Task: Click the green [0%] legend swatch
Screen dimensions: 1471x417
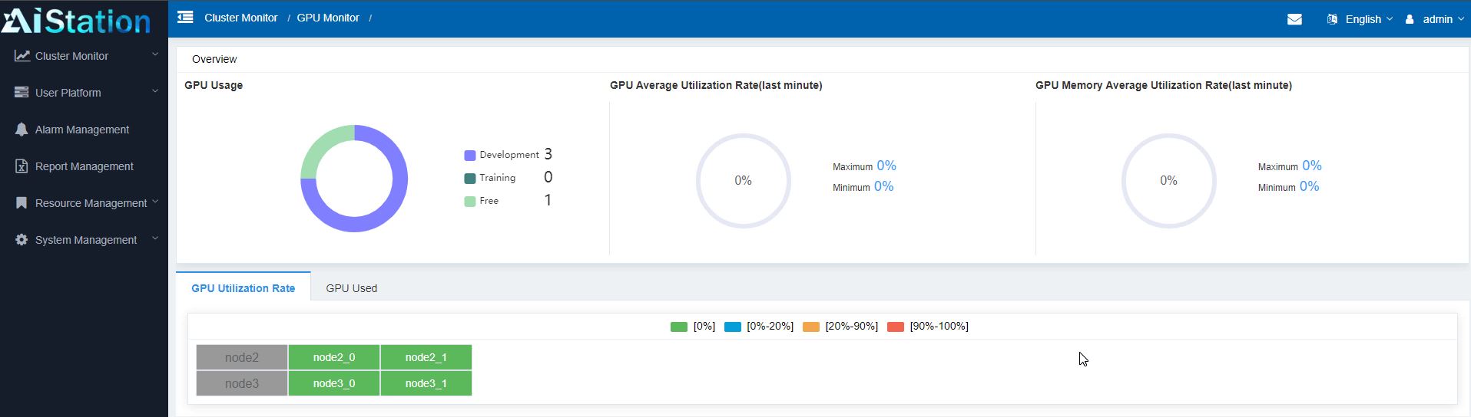Action: coord(678,327)
